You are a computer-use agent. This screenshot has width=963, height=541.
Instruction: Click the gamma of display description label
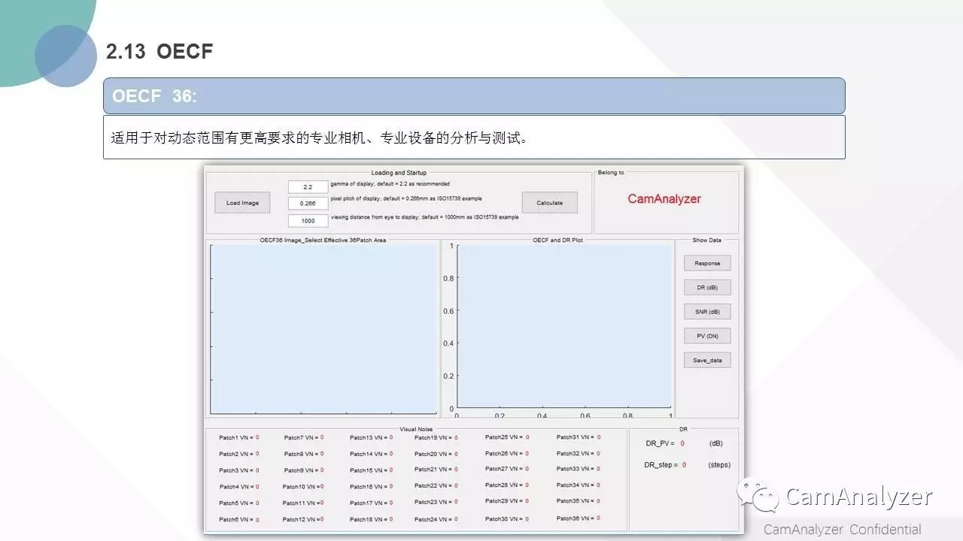tap(390, 183)
